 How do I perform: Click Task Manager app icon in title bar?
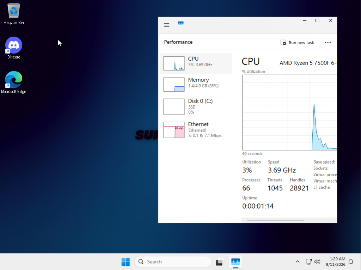180,23
